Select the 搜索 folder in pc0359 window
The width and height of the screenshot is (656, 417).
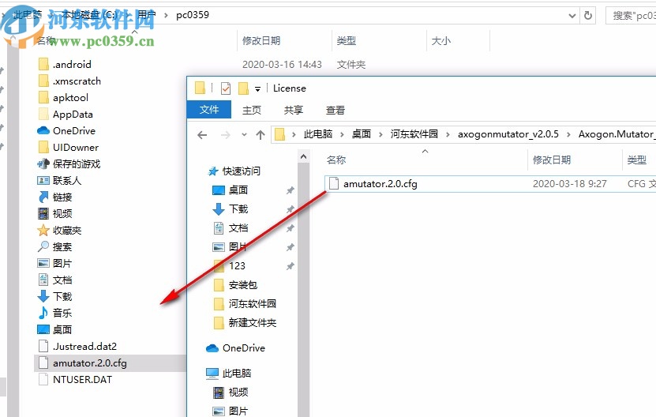(x=62, y=247)
